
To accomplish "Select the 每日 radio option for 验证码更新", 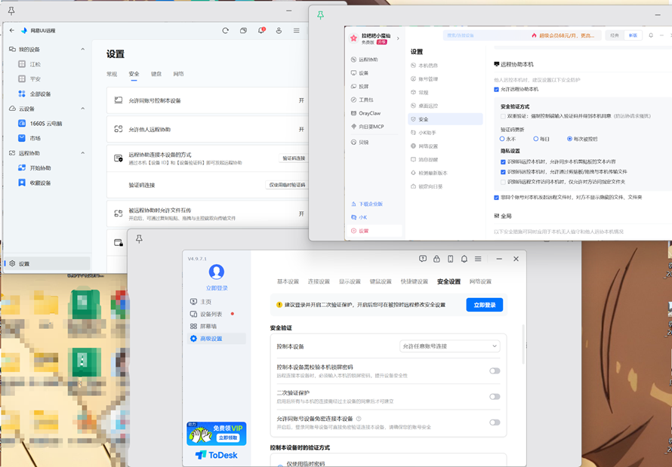I will [x=536, y=139].
